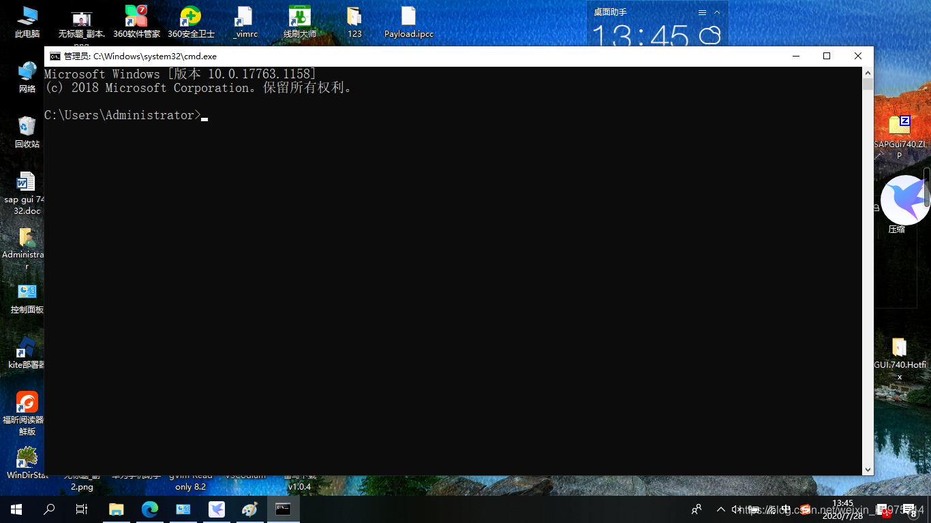Click the muted volume tray icon
The height and width of the screenshot is (523, 931).
(737, 509)
